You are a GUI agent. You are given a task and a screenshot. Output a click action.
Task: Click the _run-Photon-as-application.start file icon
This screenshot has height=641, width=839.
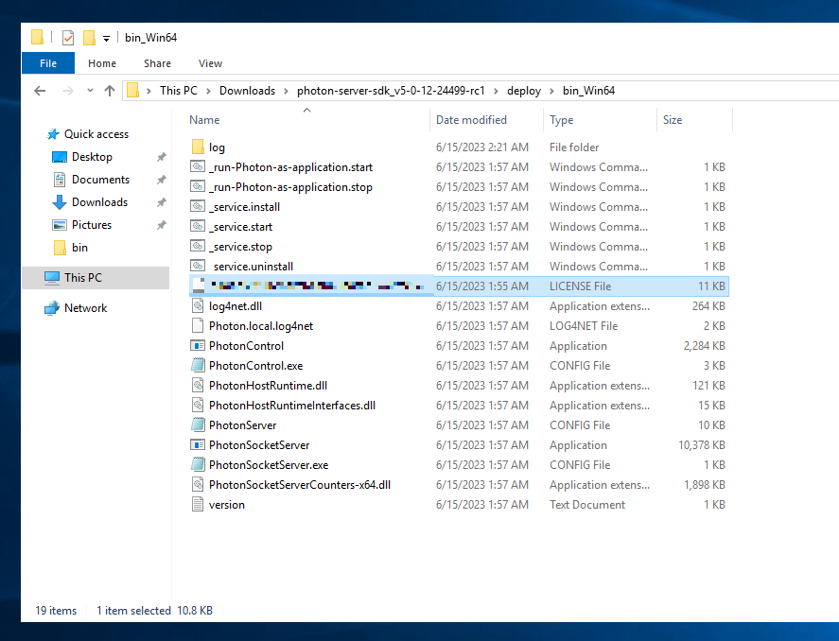coord(198,166)
